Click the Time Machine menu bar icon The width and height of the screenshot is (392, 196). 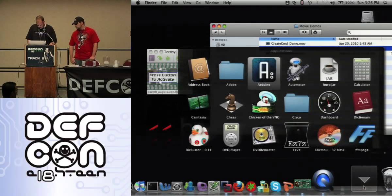click(x=310, y=3)
